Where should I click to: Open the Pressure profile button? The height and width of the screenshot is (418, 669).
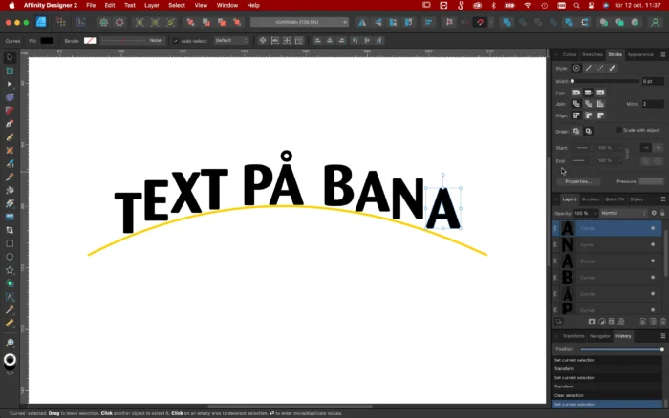pyautogui.click(x=651, y=181)
